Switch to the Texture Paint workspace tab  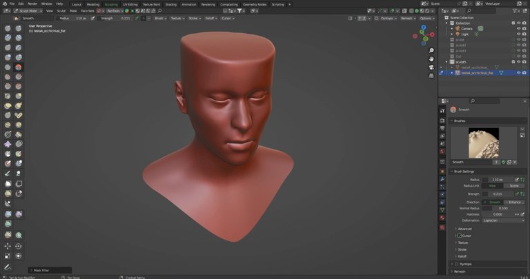coord(150,4)
